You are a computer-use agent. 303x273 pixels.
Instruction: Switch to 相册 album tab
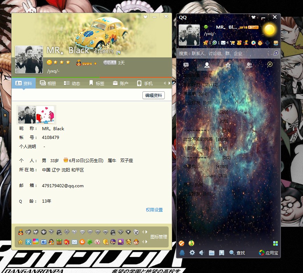click(48, 83)
